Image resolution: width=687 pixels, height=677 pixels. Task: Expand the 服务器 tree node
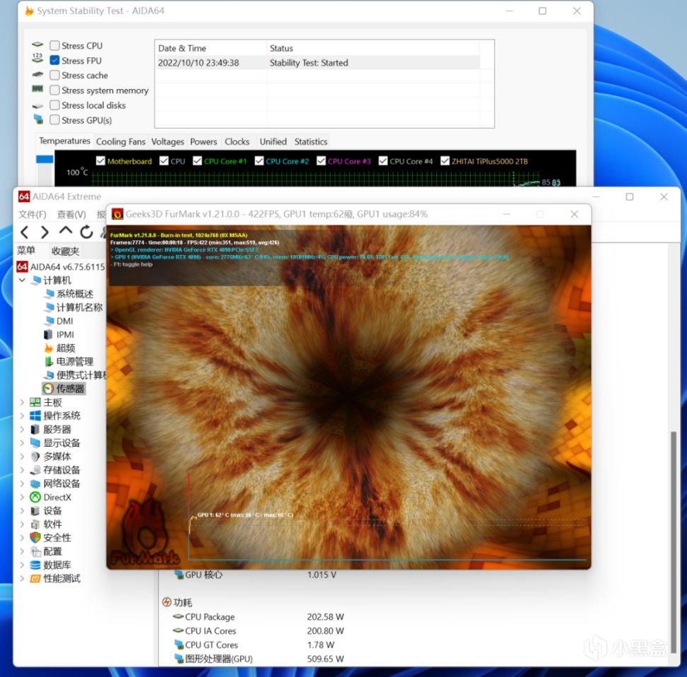coord(23,430)
